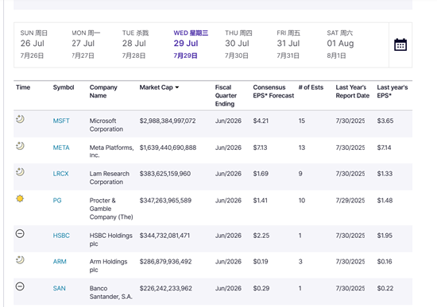This screenshot has width=437, height=307.
Task: Open the ARM symbol link
Action: pos(60,262)
